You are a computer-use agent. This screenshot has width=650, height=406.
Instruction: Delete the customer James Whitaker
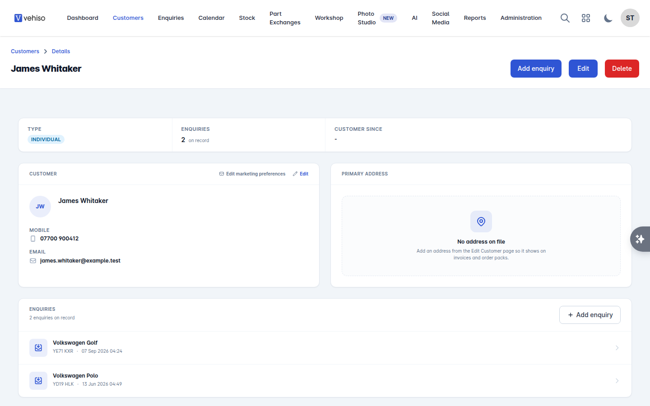pyautogui.click(x=622, y=69)
